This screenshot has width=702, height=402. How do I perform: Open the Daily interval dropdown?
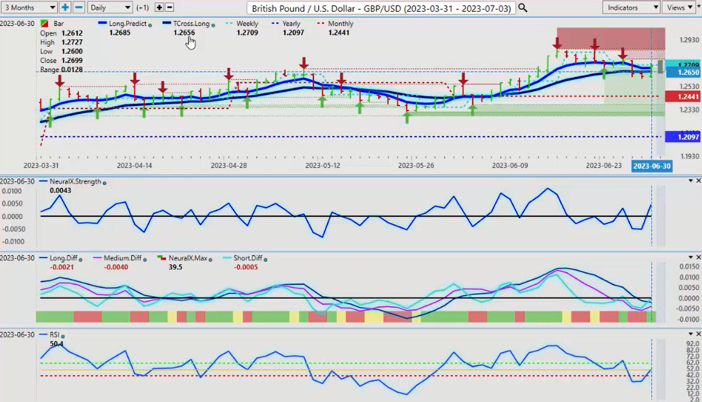point(110,7)
